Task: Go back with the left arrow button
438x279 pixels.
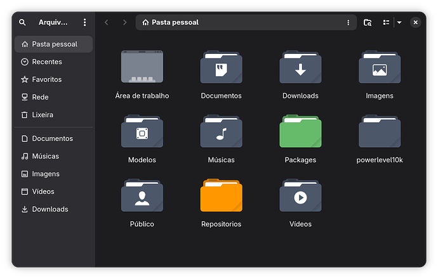Action: [107, 22]
